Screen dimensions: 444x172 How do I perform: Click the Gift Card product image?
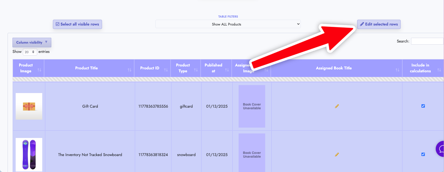click(x=29, y=106)
